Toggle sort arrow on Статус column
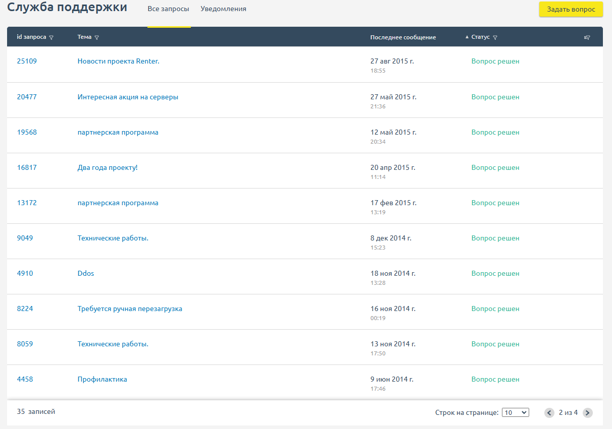This screenshot has width=612, height=429. pyautogui.click(x=467, y=37)
